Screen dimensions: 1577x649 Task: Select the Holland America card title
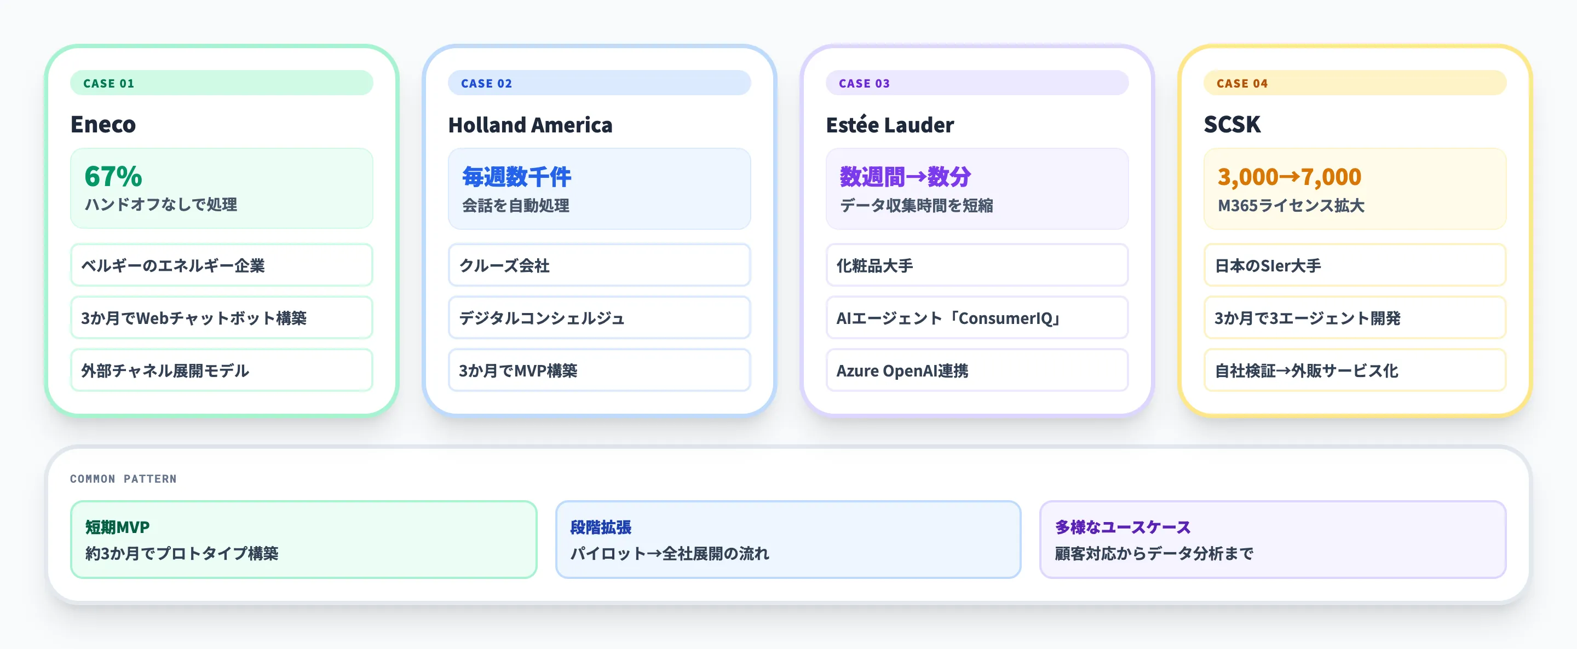[x=530, y=125]
